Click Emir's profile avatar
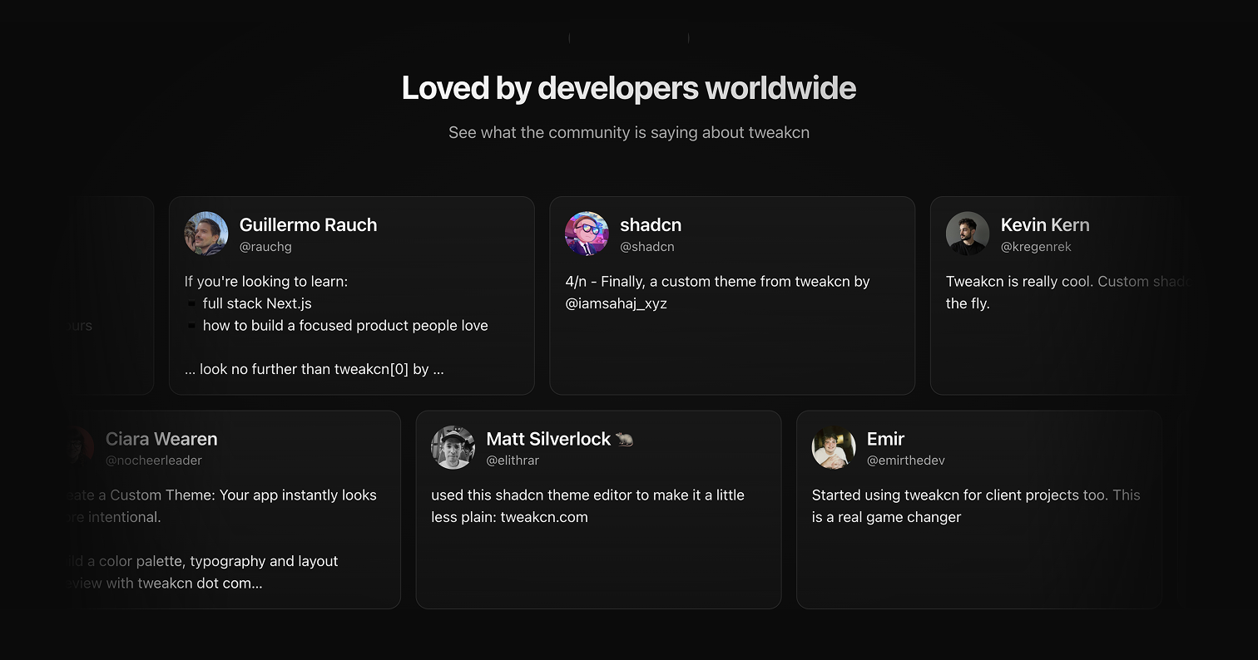The height and width of the screenshot is (660, 1258). (x=834, y=448)
